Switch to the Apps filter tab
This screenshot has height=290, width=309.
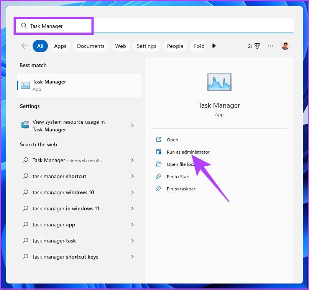(x=60, y=46)
